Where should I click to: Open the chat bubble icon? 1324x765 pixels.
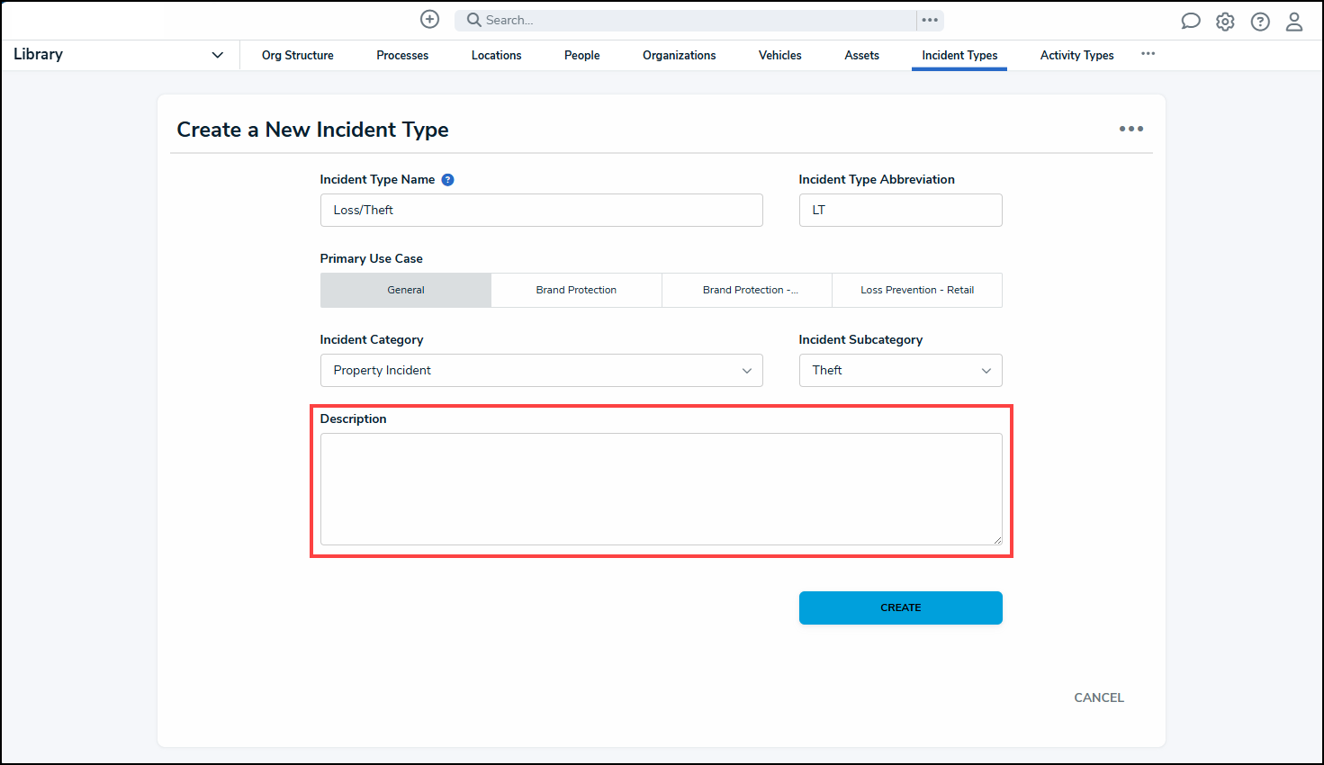1190,22
